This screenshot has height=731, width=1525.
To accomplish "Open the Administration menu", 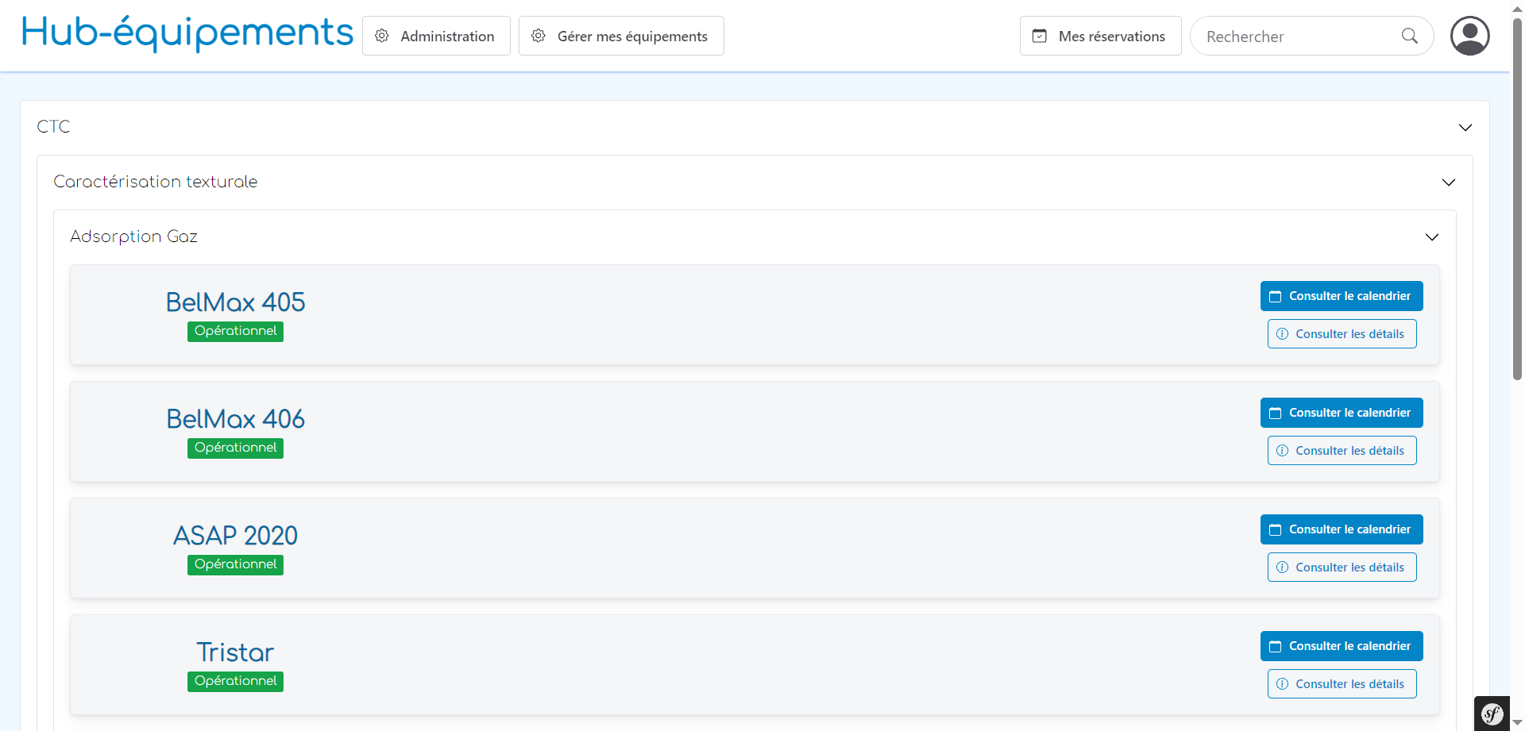I will point(436,36).
